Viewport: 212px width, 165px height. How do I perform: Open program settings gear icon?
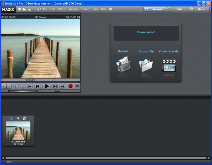(34, 9)
